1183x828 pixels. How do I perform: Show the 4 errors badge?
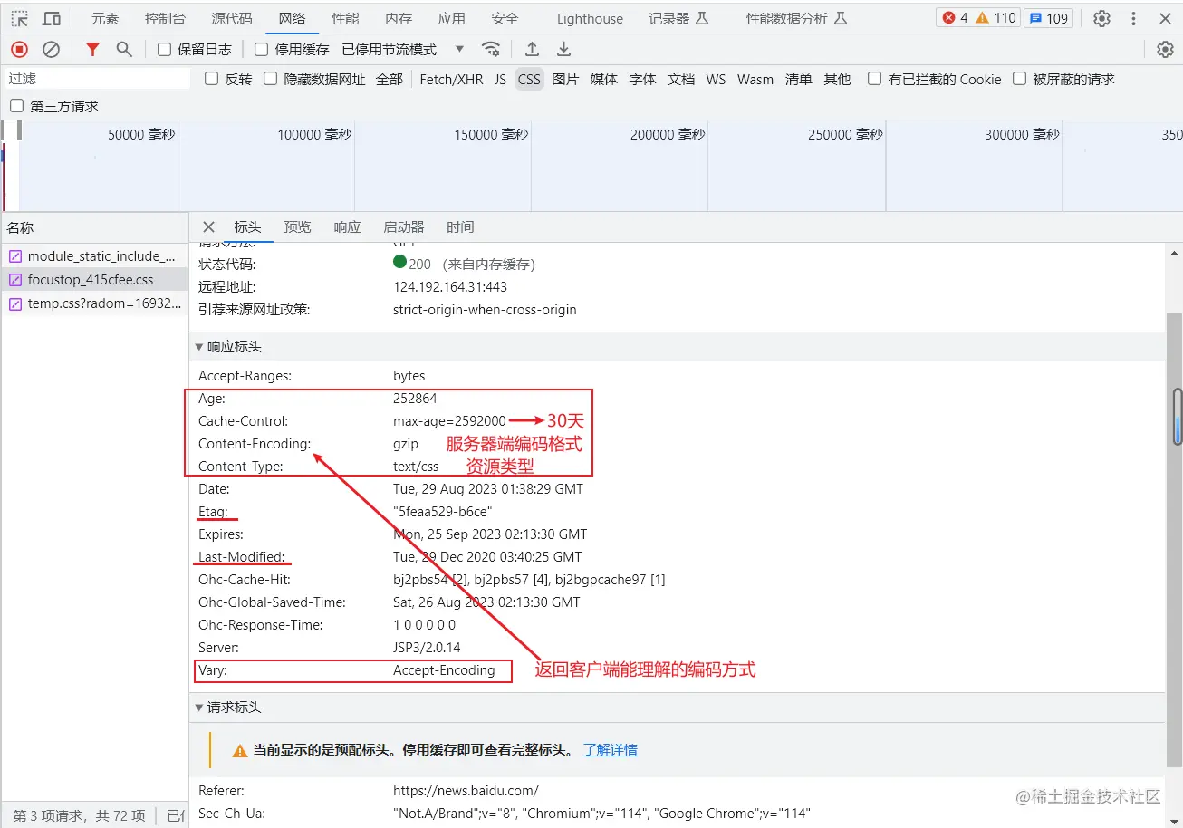point(955,18)
